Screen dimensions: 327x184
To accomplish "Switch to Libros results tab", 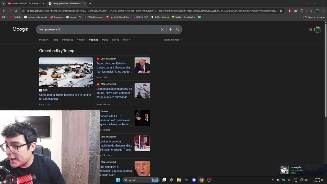I will click(x=115, y=40).
